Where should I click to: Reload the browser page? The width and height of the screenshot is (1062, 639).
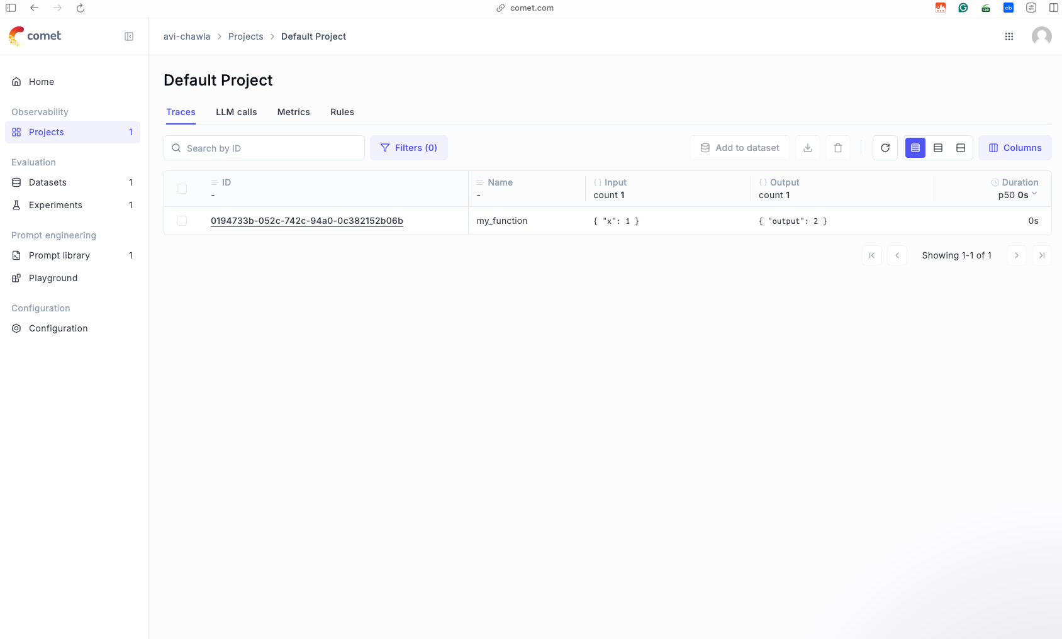[81, 8]
